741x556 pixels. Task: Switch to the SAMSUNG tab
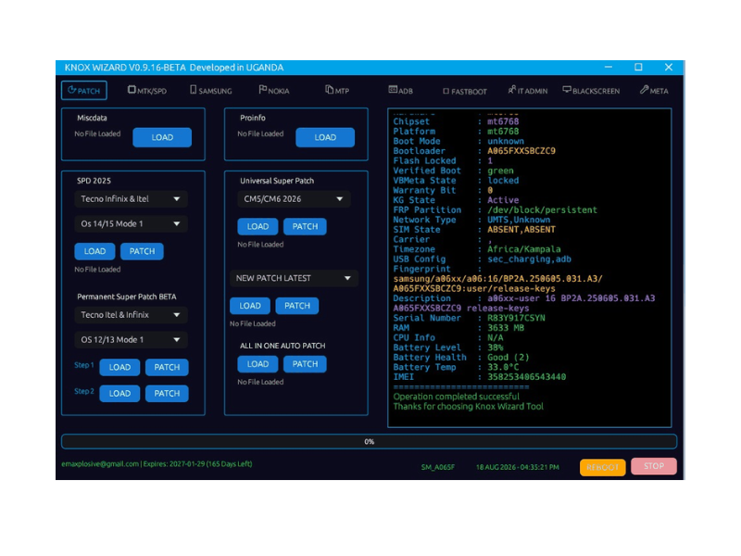coord(211,90)
